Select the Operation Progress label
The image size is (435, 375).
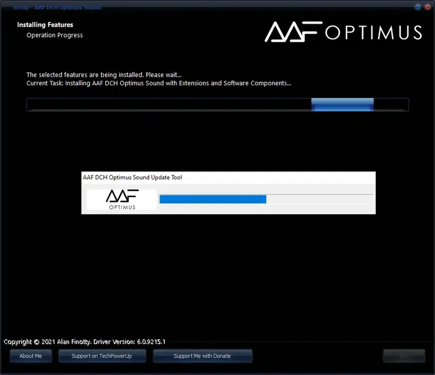[54, 35]
